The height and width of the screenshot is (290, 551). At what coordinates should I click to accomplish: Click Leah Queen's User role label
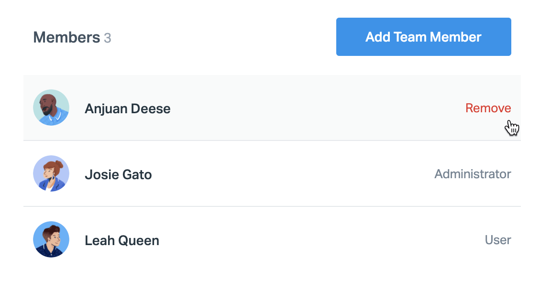[497, 240]
